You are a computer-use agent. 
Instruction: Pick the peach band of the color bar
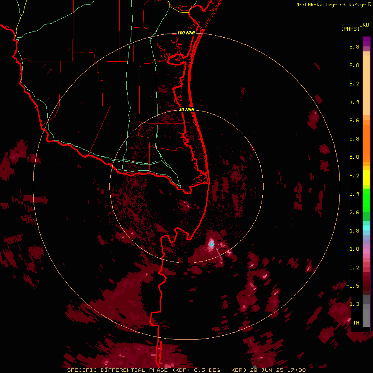366,83
